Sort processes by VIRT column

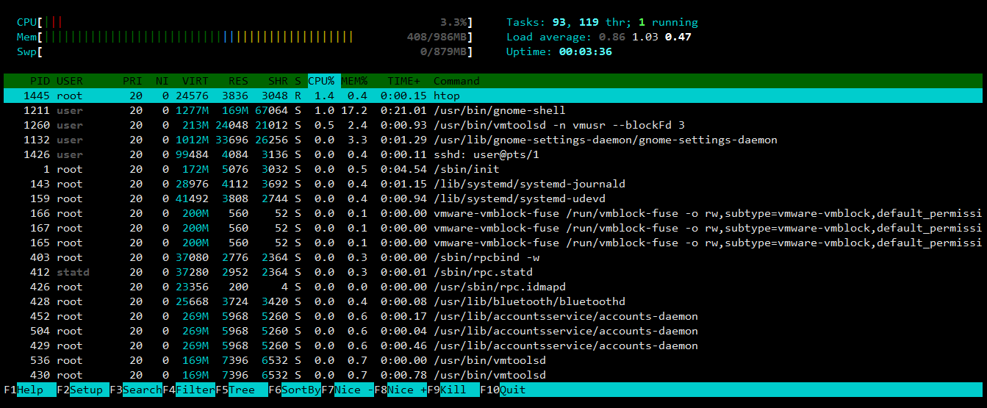[195, 81]
